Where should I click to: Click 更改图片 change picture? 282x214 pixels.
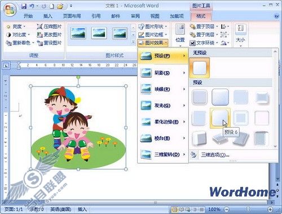(49, 34)
